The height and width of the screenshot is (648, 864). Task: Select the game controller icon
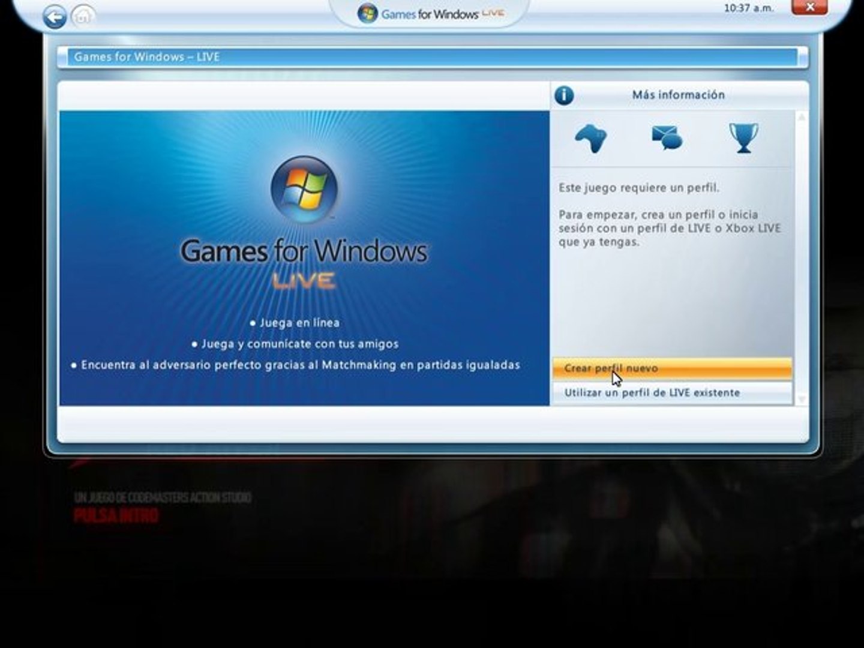pyautogui.click(x=591, y=138)
